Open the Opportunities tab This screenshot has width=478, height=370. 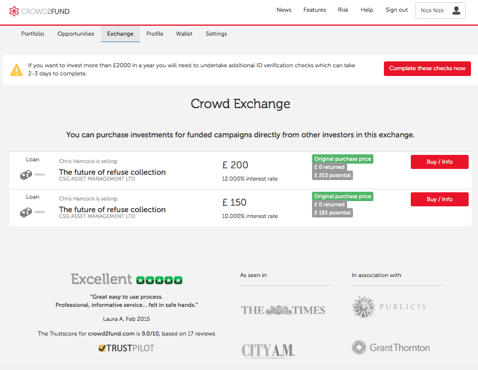click(x=76, y=34)
